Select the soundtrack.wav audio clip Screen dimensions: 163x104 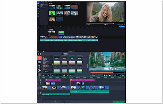click(56, 94)
